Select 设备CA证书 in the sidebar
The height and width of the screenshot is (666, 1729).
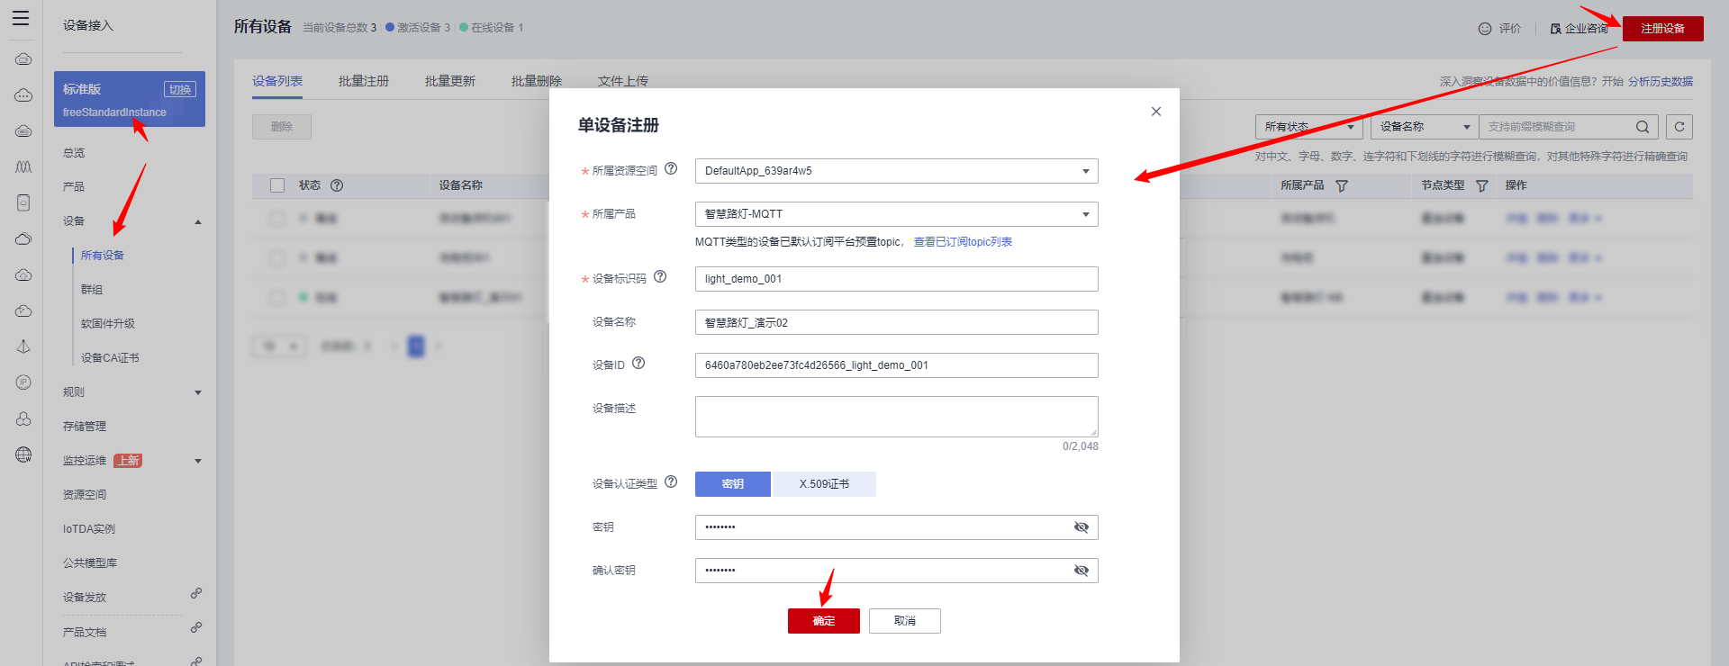[x=110, y=358]
